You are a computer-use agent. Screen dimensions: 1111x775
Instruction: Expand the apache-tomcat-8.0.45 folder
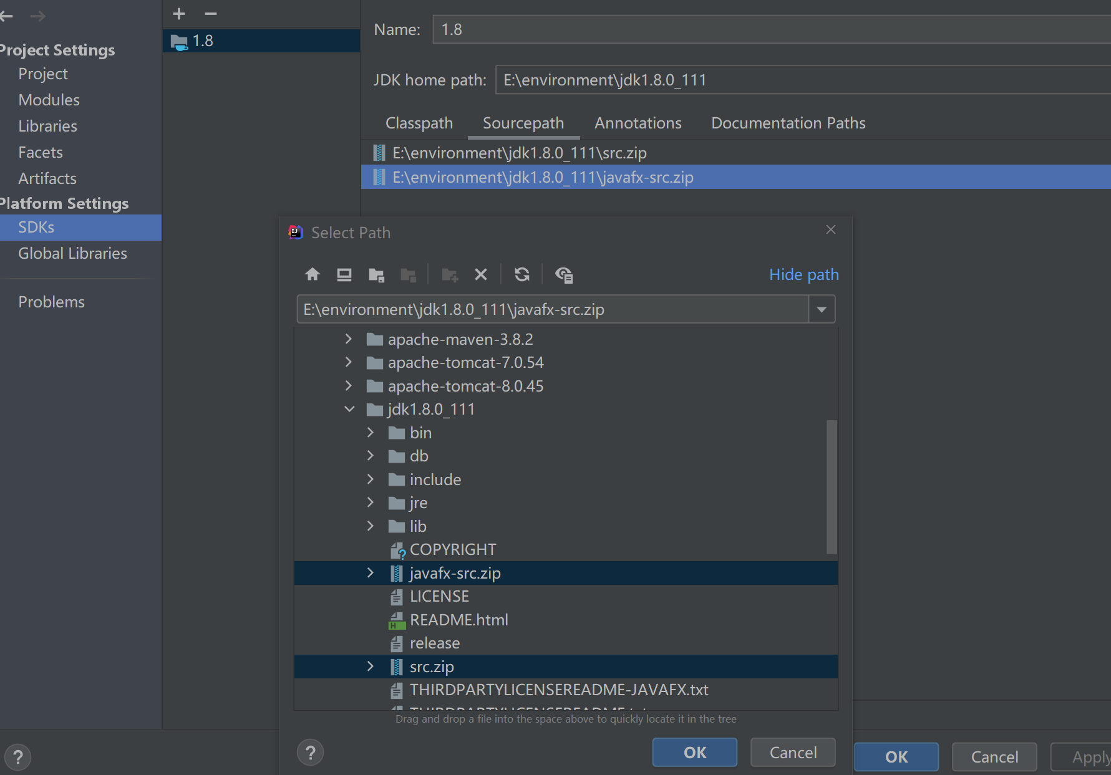349,386
